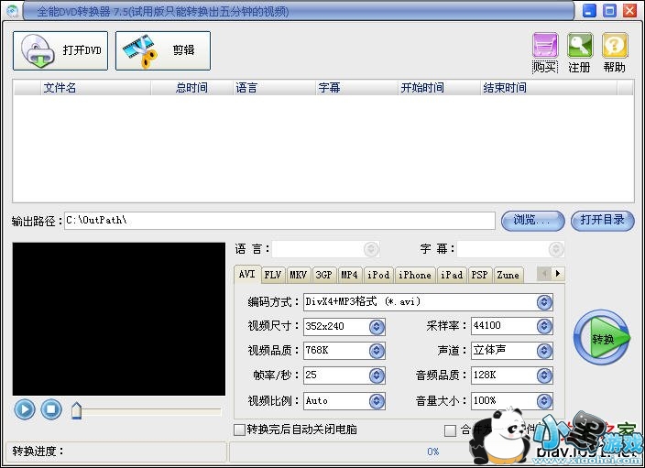The height and width of the screenshot is (468, 645).
Task: Open the volume 100% dropdown
Action: click(544, 401)
